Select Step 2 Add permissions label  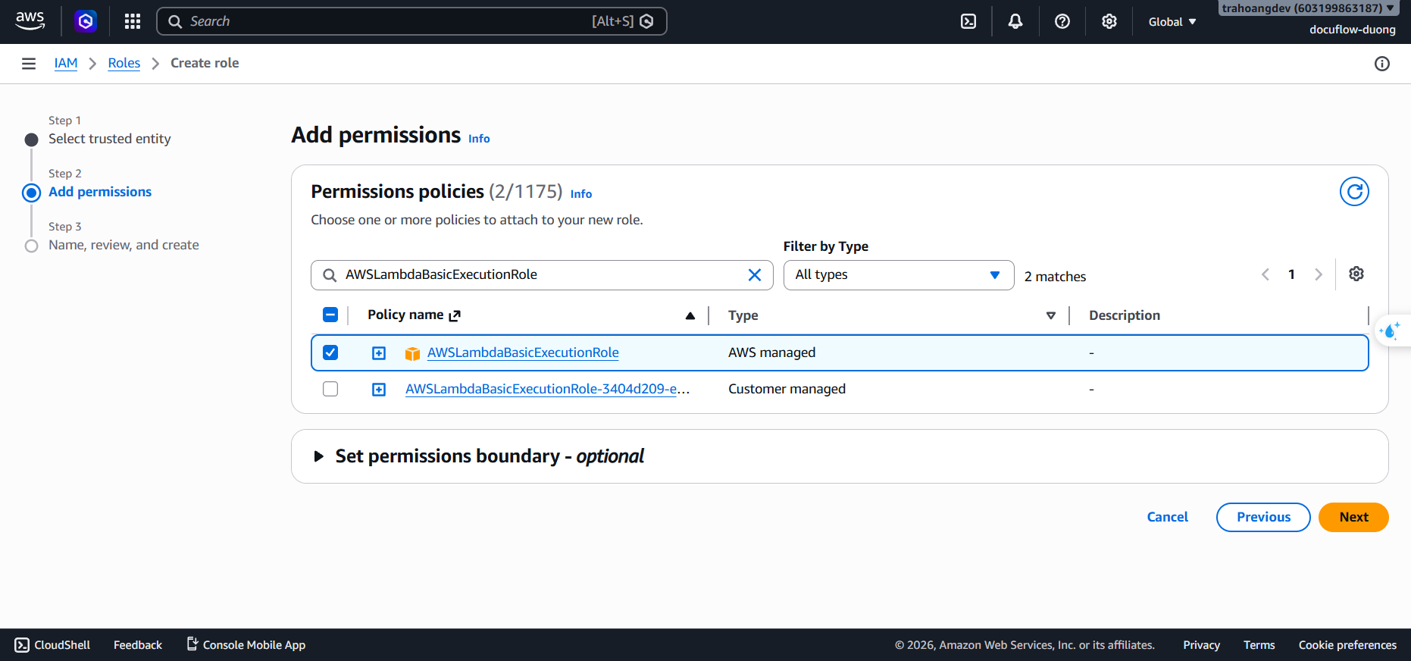click(x=100, y=192)
